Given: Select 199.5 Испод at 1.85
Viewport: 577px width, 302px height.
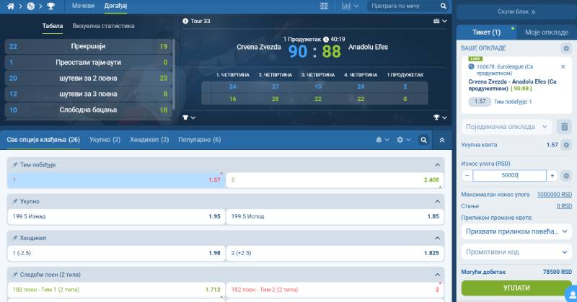Looking at the screenshot, I should (x=335, y=216).
